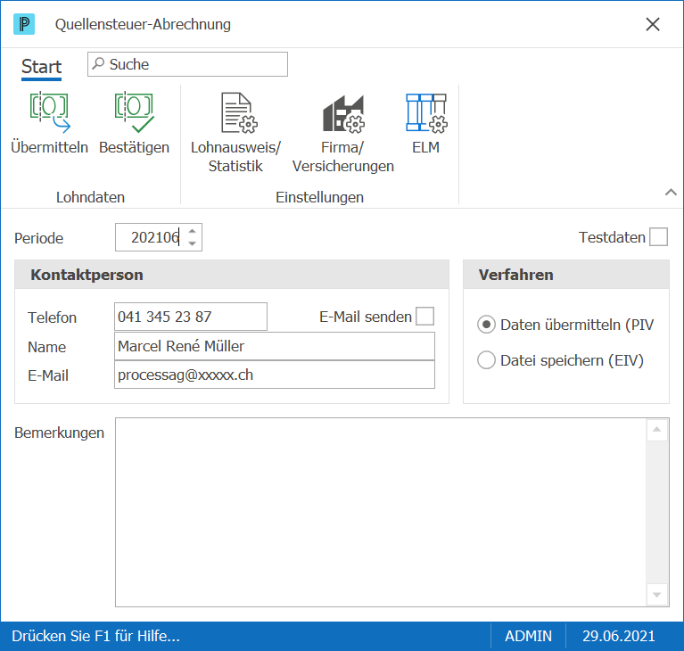684x651 pixels.
Task: Decrease Periode with down arrow
Action: click(193, 243)
